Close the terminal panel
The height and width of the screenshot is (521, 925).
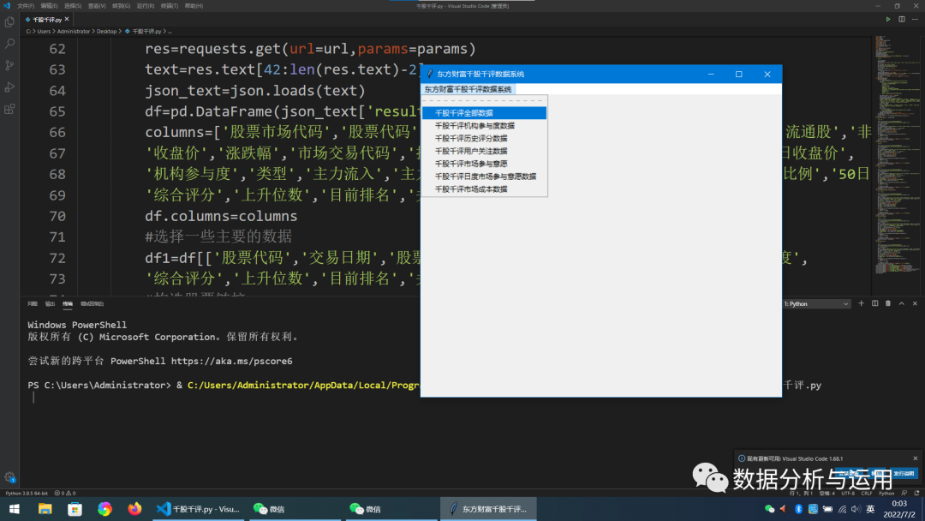pos(915,303)
